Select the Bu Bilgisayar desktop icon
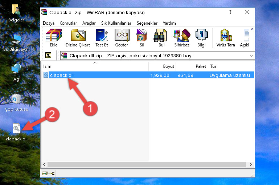 16,43
